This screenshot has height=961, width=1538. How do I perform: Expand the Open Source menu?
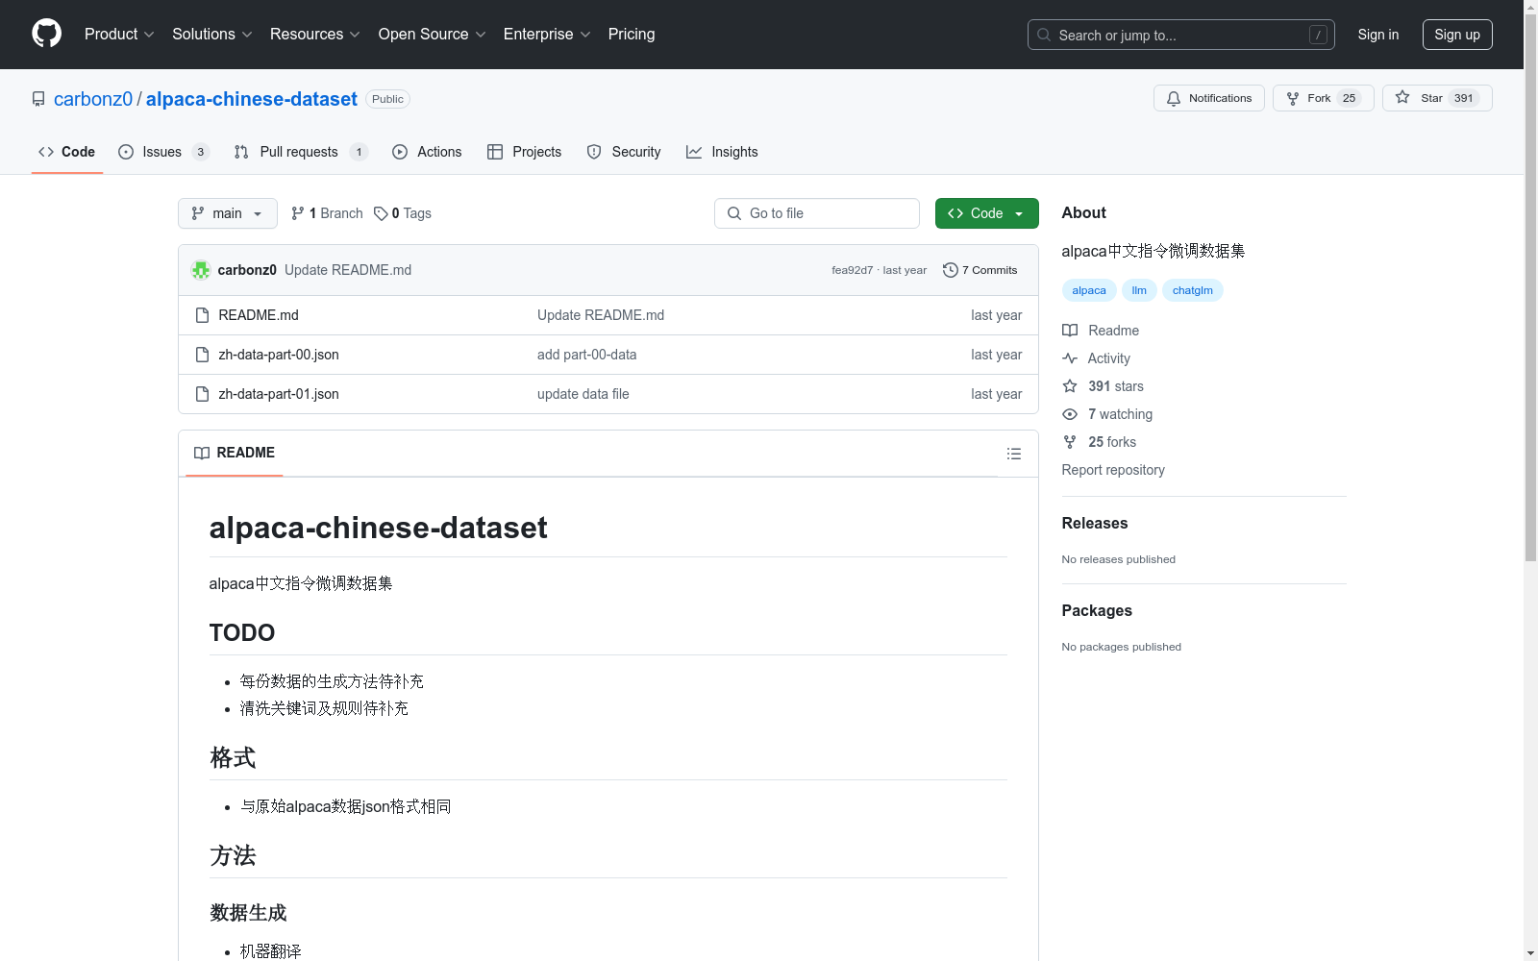(x=433, y=35)
